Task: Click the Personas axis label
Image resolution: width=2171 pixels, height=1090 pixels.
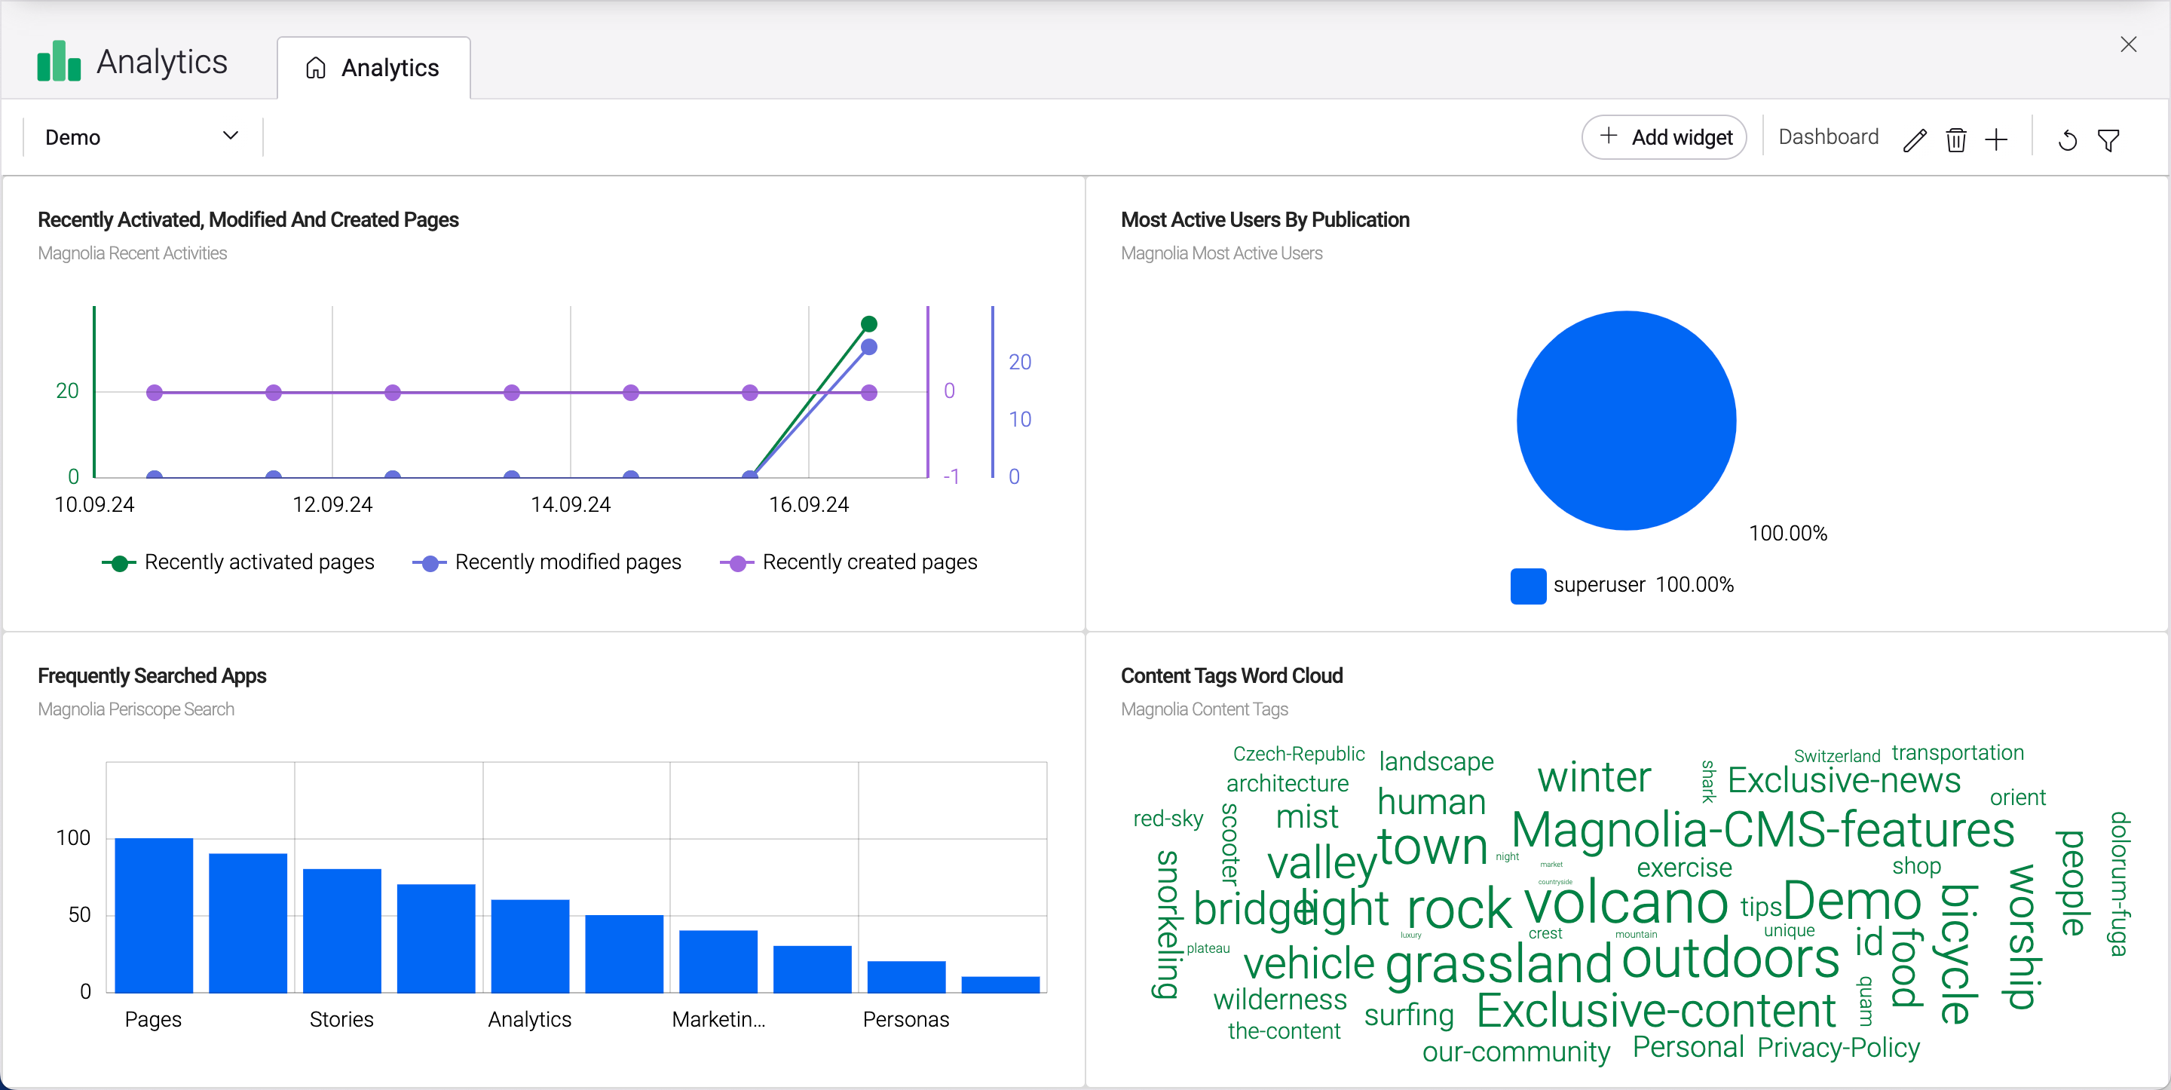Action: pos(906,1019)
